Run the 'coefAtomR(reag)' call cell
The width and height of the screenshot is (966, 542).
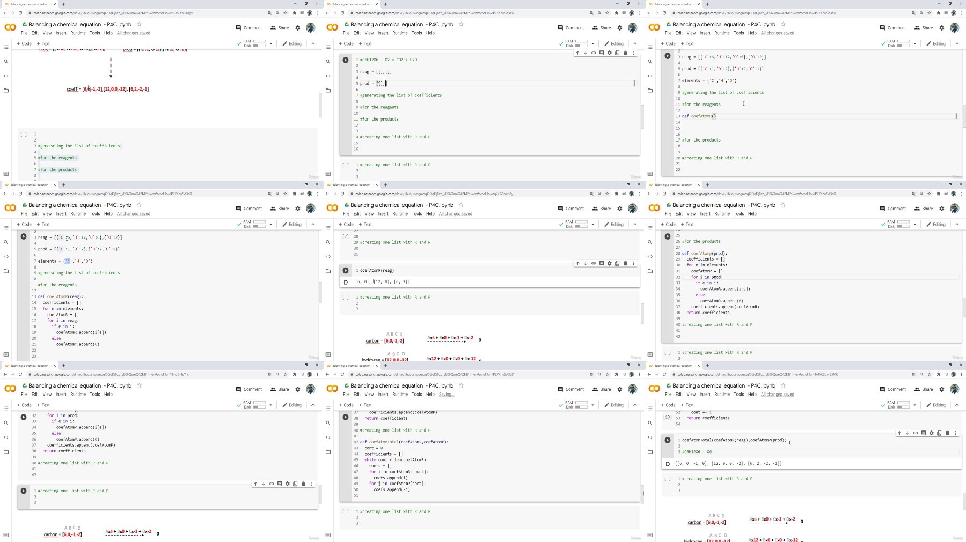(x=346, y=271)
